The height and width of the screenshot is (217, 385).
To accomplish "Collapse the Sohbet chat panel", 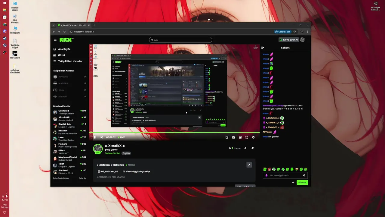I will click(x=263, y=48).
